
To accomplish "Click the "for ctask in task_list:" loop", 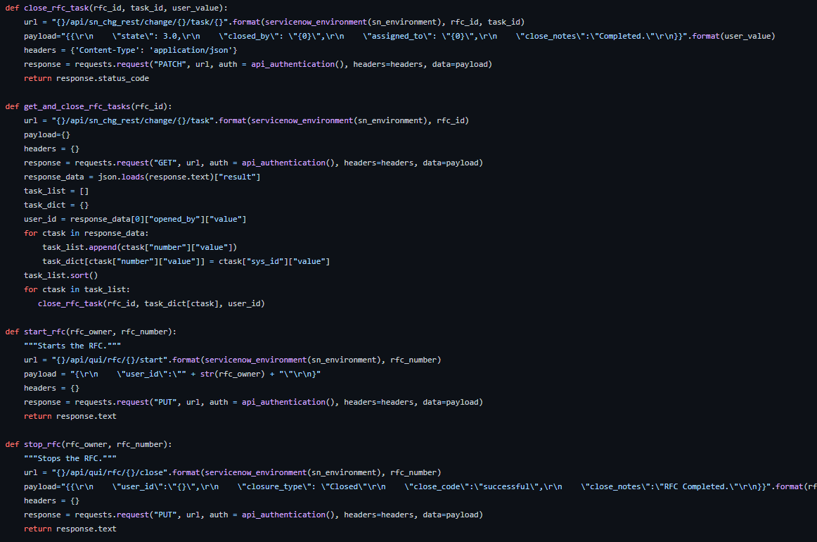I will coord(77,289).
